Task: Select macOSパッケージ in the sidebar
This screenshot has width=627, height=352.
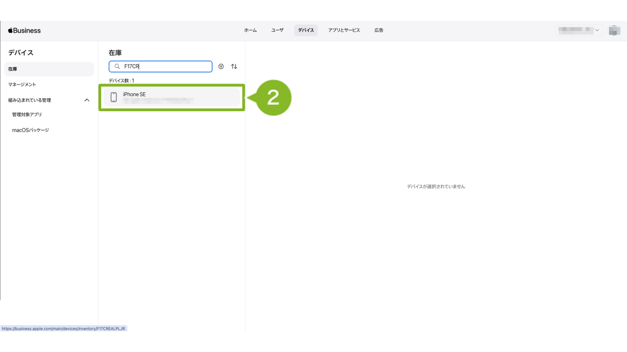Action: 31,130
